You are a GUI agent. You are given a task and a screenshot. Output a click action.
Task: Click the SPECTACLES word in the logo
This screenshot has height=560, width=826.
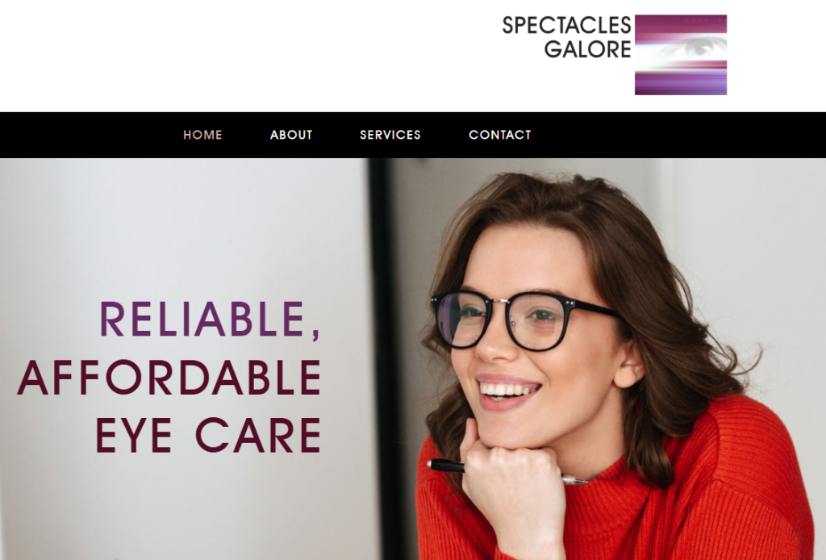[x=566, y=25]
